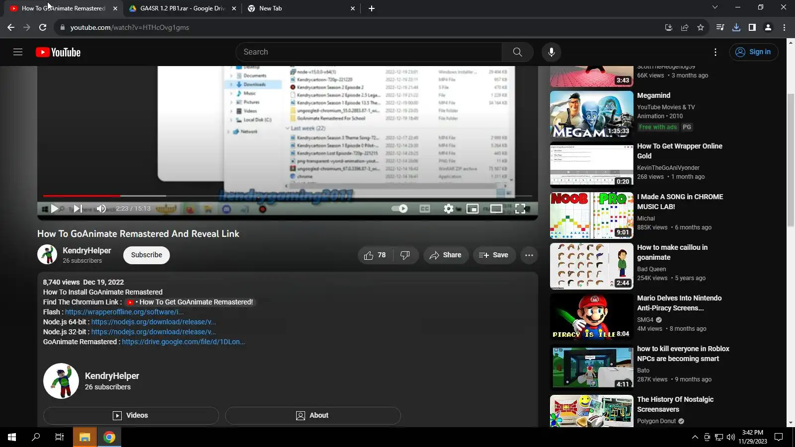Toggle theater mode
Viewport: 795px width, 447px height.
point(496,209)
